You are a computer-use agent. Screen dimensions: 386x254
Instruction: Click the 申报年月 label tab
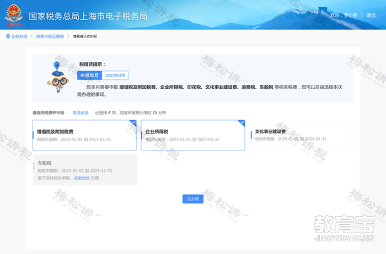[89, 75]
